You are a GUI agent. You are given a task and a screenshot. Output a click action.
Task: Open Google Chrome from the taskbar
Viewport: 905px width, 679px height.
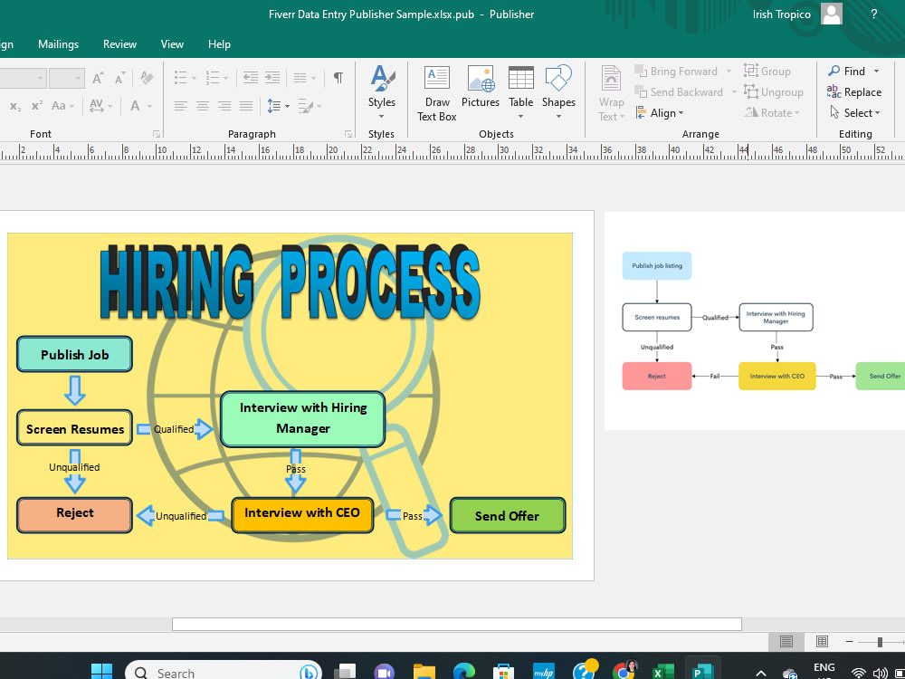tap(624, 671)
